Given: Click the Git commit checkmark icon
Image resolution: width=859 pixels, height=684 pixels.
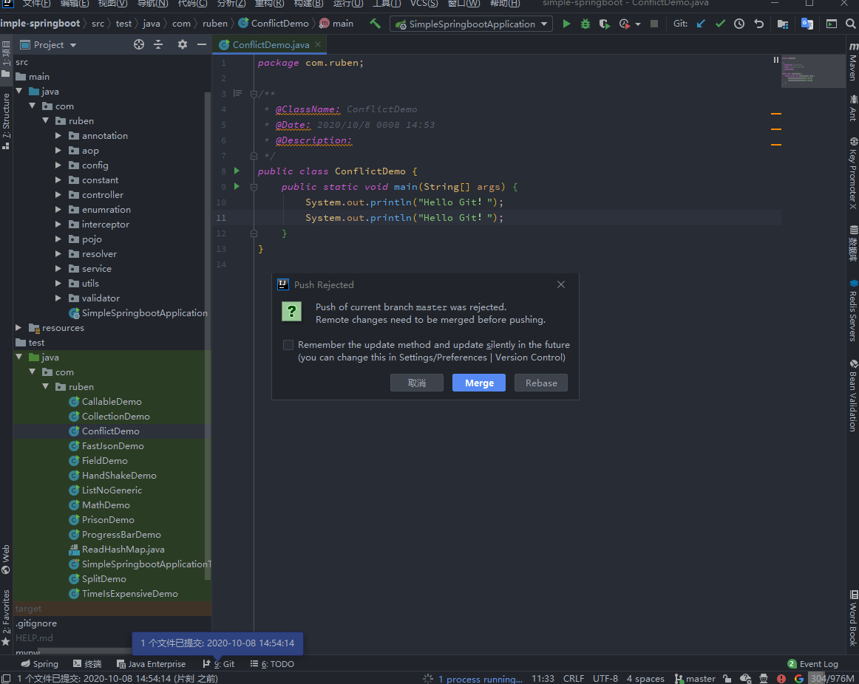Looking at the screenshot, I should [720, 24].
